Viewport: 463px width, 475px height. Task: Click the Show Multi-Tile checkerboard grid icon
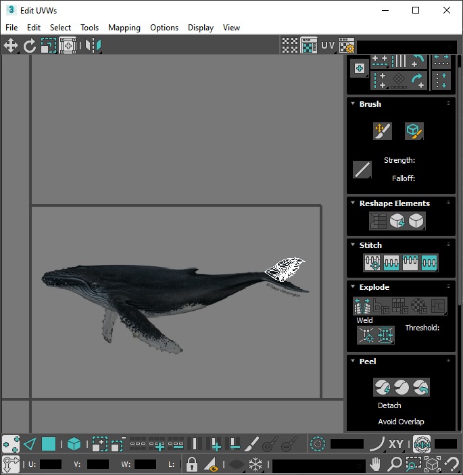point(290,45)
